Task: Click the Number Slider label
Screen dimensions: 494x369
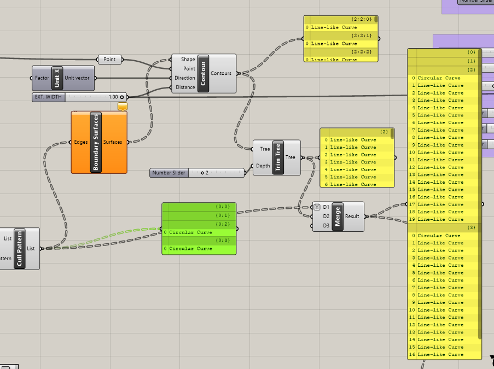Action: pyautogui.click(x=169, y=173)
